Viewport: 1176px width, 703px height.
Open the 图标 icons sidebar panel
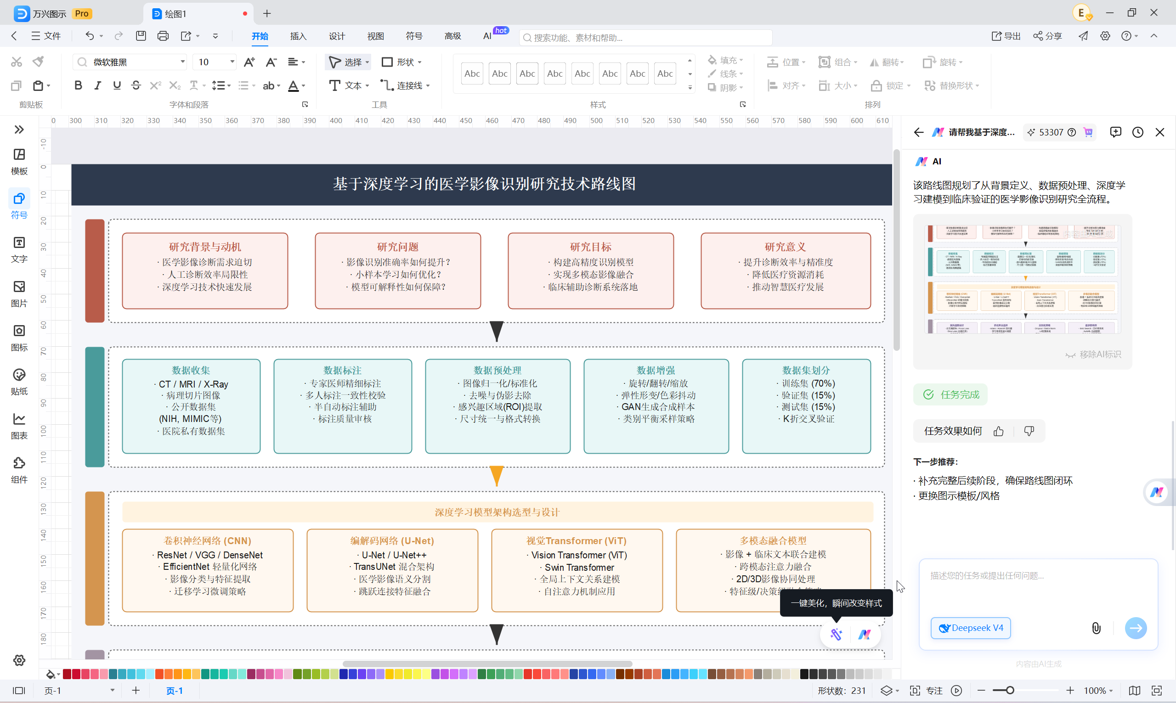19,337
